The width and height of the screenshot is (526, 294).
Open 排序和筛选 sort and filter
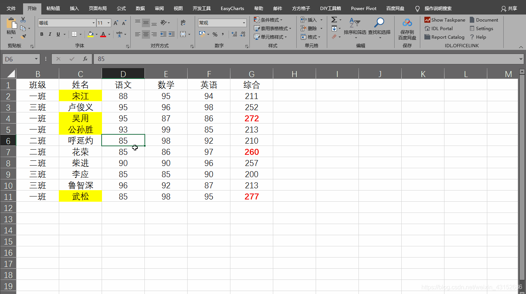(x=355, y=28)
